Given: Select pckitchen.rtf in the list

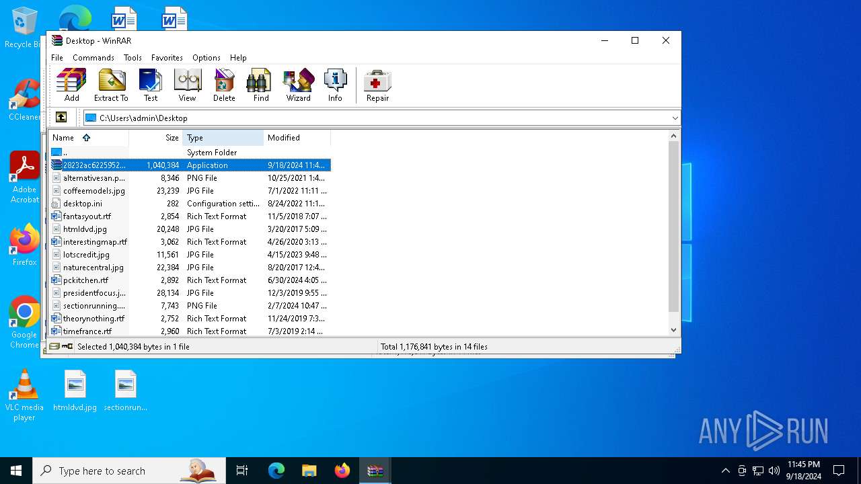Looking at the screenshot, I should 190,280.
